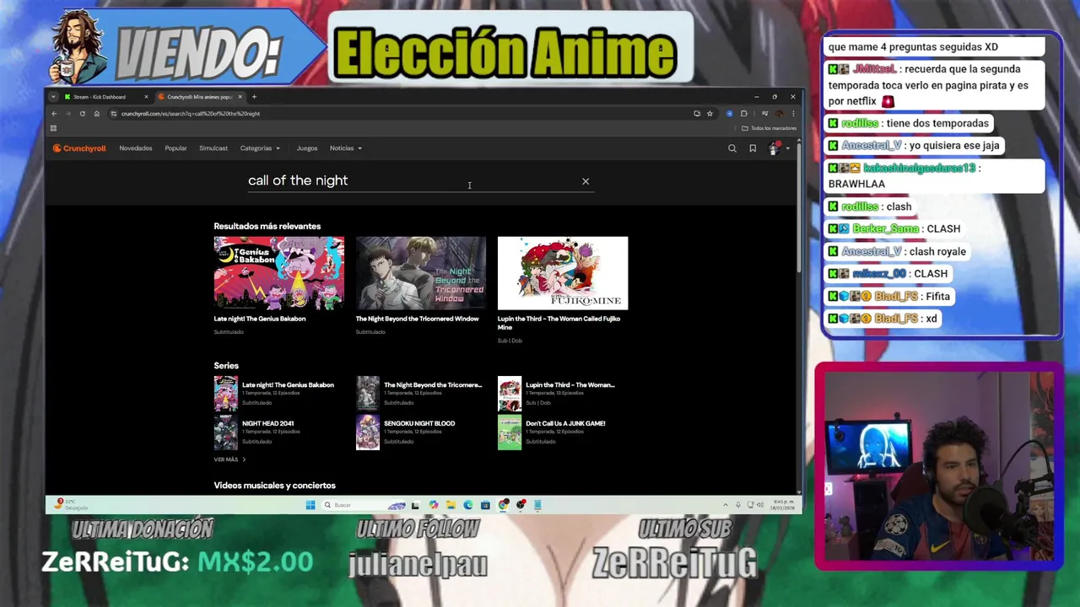Open the Crunchyroll account avatar menu

pyautogui.click(x=775, y=148)
